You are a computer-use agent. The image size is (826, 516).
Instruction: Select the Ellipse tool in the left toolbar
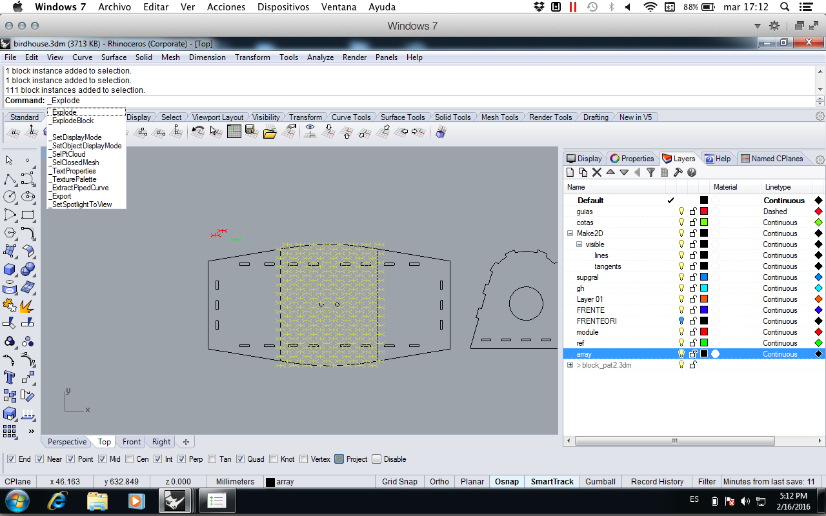click(x=28, y=197)
